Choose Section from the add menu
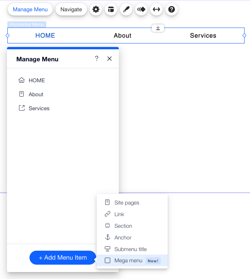The width and height of the screenshot is (250, 279). tap(132, 226)
